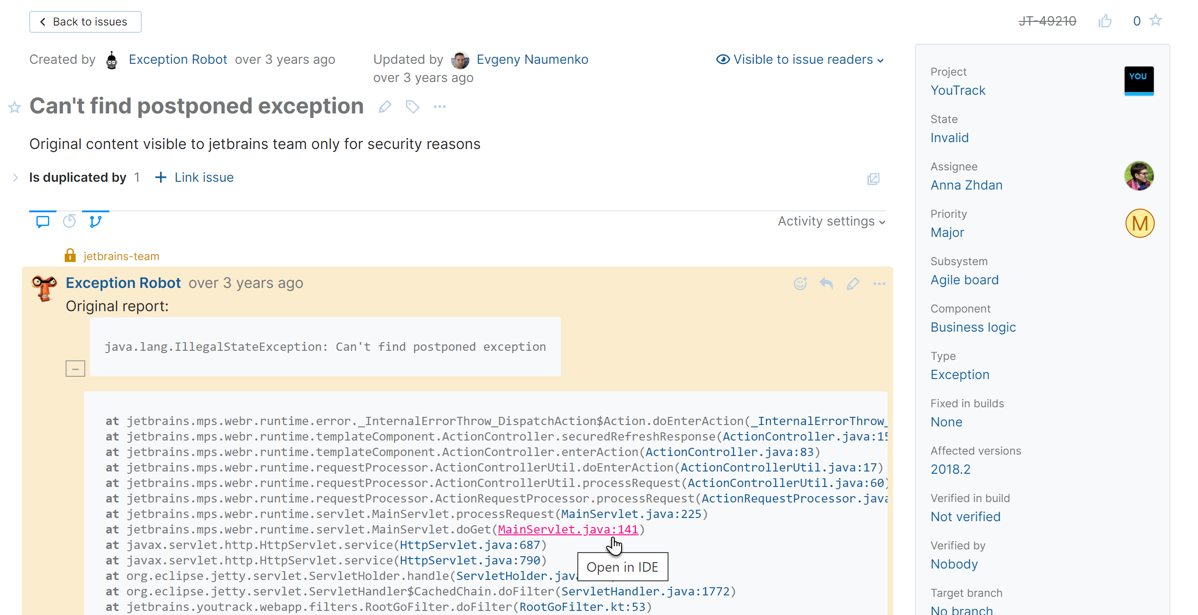Star the issue using the star beside the title

click(14, 108)
